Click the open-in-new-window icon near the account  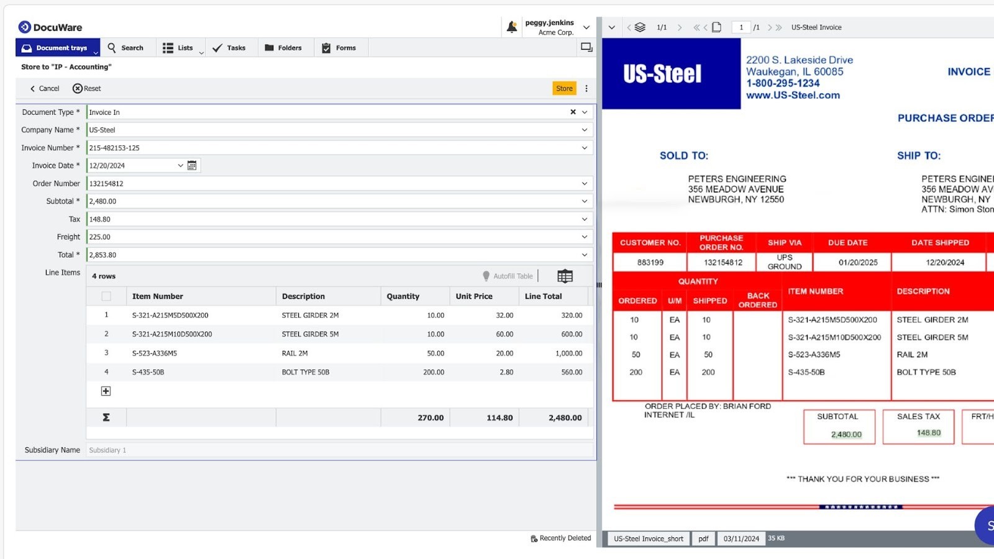tap(585, 46)
